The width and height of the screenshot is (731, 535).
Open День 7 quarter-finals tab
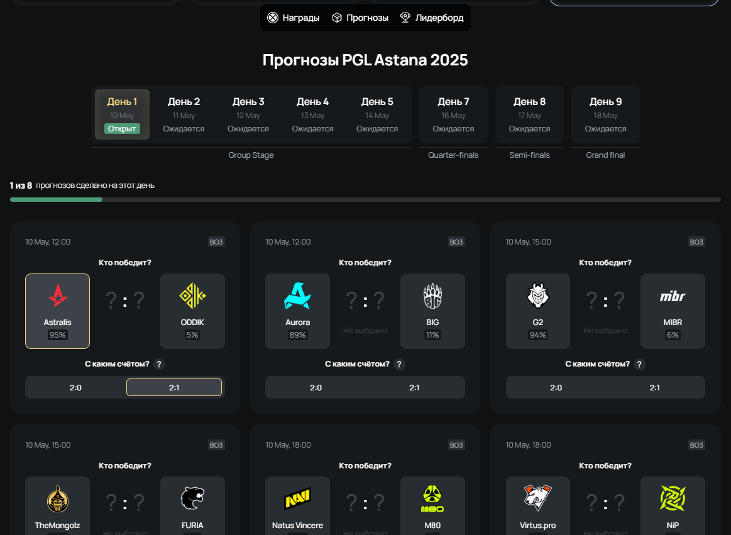453,114
